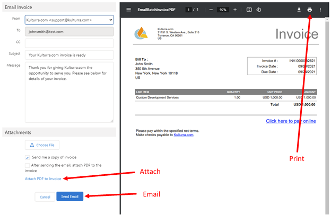Click the Send Email button
The height and width of the screenshot is (215, 331).
tap(69, 196)
